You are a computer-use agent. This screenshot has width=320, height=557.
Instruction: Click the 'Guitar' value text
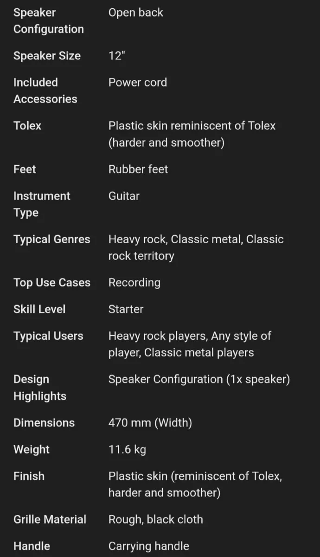(124, 196)
